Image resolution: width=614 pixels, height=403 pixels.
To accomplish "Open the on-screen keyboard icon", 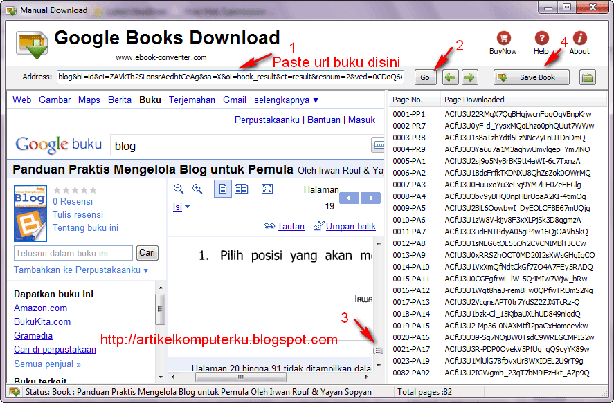I will coord(378,145).
